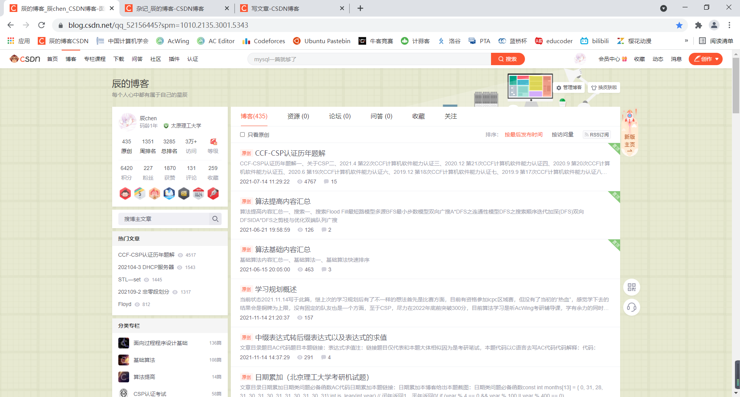Click the 搜博主文章 input field

click(x=164, y=219)
